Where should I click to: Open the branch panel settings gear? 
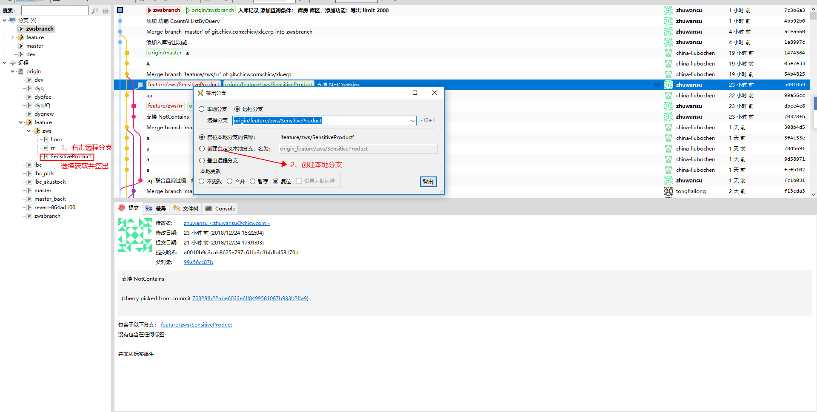[106, 11]
